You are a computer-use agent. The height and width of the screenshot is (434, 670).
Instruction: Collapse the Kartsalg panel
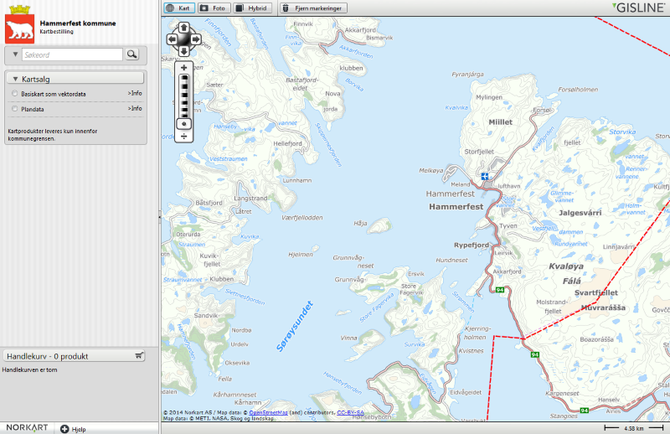74,79
